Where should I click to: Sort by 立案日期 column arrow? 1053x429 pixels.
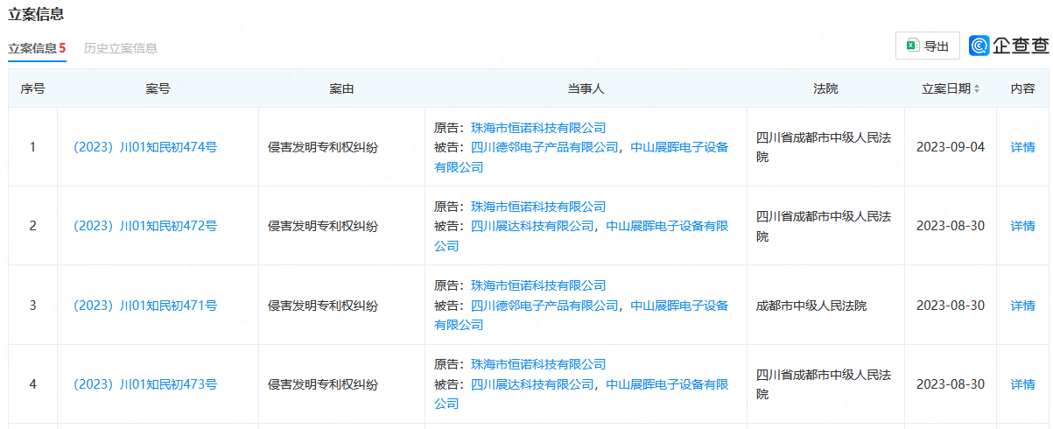(x=977, y=89)
